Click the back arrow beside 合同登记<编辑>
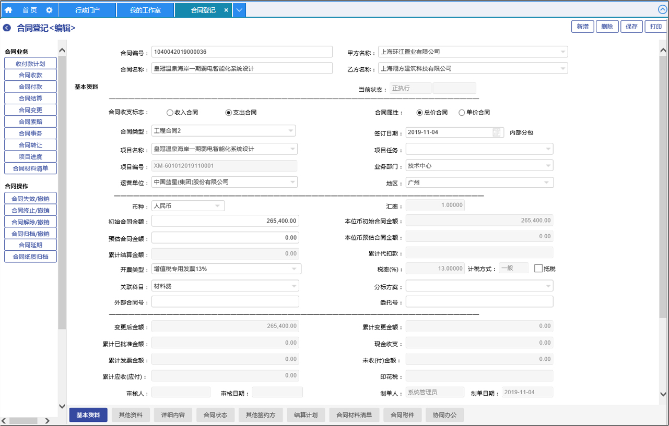Screen dimensions: 669x426 point(7,28)
